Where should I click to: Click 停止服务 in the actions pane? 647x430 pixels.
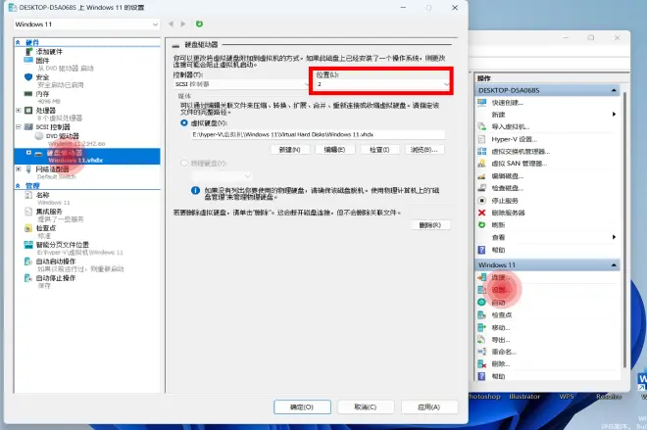click(504, 201)
